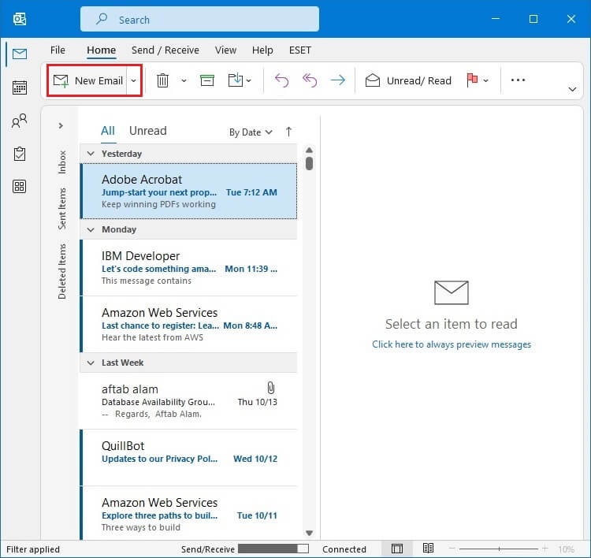The width and height of the screenshot is (591, 558).
Task: Collapse the Last Week group
Action: [x=91, y=363]
